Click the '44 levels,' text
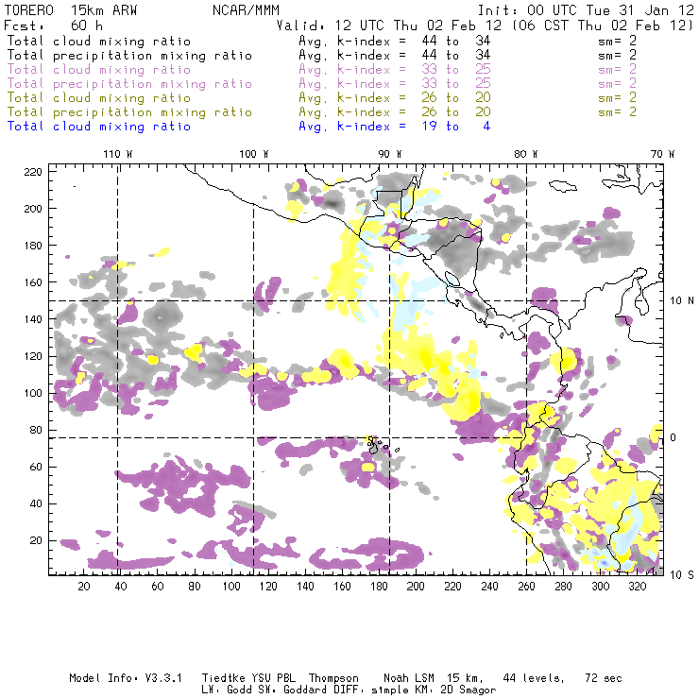The width and height of the screenshot is (699, 699). click(534, 678)
